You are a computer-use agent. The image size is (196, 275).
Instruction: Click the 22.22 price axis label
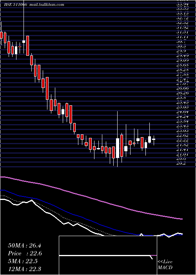click(x=183, y=140)
